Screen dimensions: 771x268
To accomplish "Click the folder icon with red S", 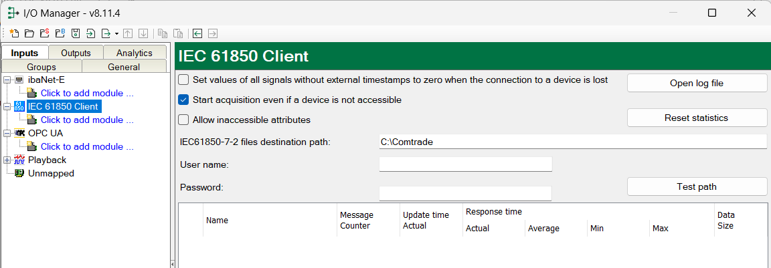I will tap(45, 33).
